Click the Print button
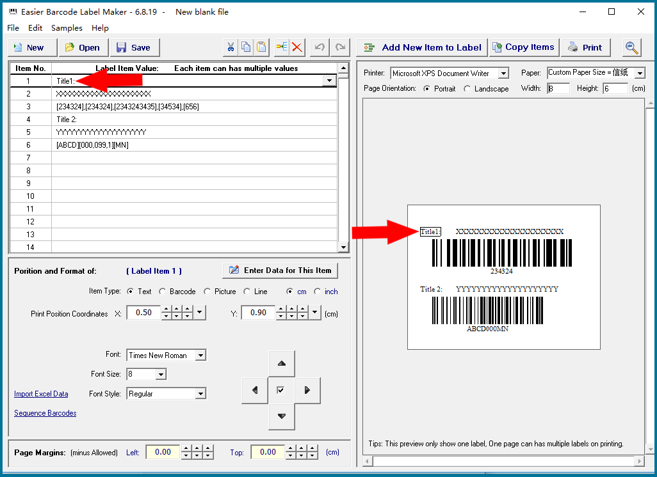This screenshot has width=657, height=477. [586, 47]
